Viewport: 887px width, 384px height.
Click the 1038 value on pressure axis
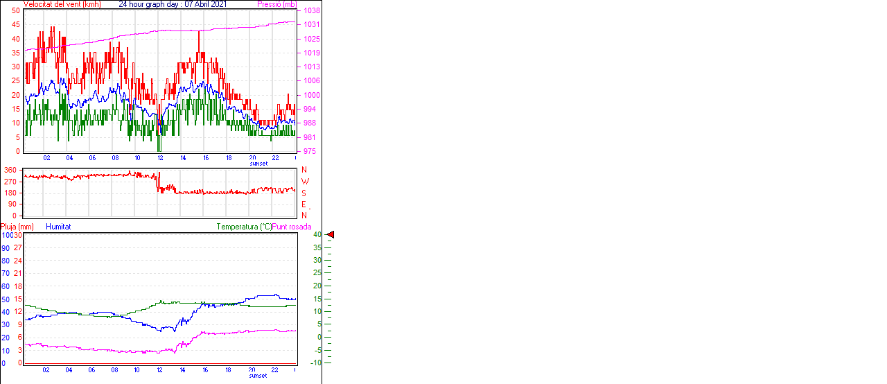tap(310, 11)
